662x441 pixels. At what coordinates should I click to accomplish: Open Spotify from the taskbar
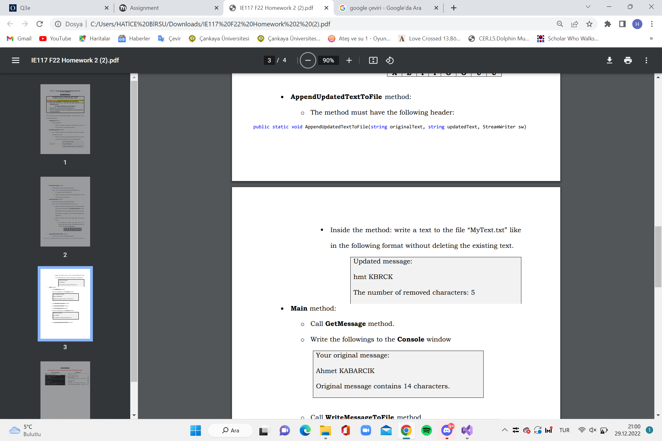pyautogui.click(x=426, y=430)
